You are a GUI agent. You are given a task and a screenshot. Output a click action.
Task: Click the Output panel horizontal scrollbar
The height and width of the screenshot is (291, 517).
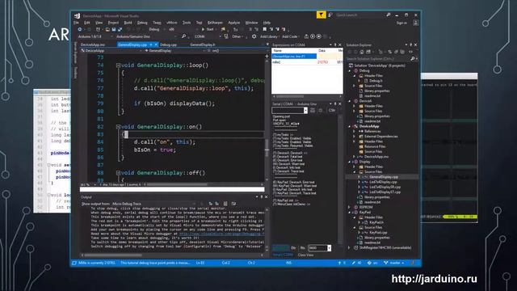[x=171, y=255]
